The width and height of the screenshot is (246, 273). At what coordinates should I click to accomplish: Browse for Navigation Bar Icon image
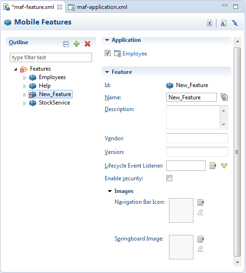(200, 202)
